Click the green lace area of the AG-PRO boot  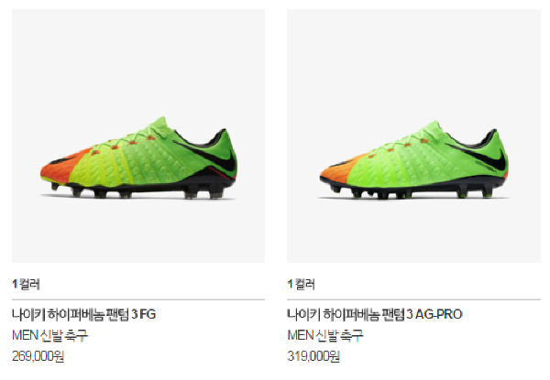(405, 143)
